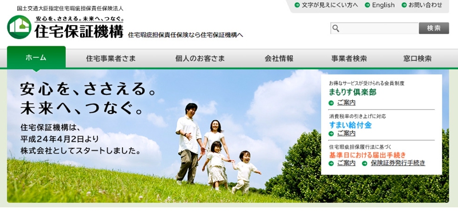Click arrow icon under すまい給付金
Viewport: 458px width, 213px height.
click(331, 133)
